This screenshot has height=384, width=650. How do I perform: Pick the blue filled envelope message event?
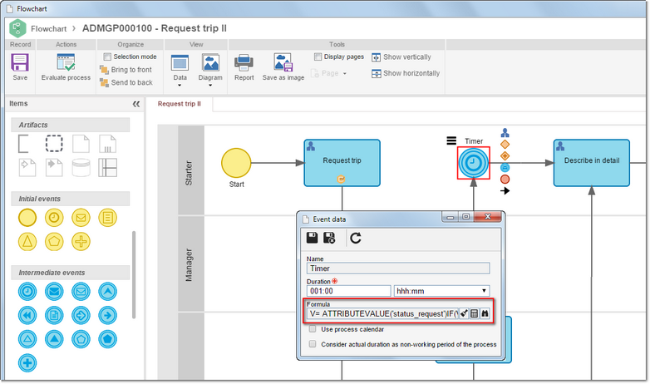coord(54,291)
